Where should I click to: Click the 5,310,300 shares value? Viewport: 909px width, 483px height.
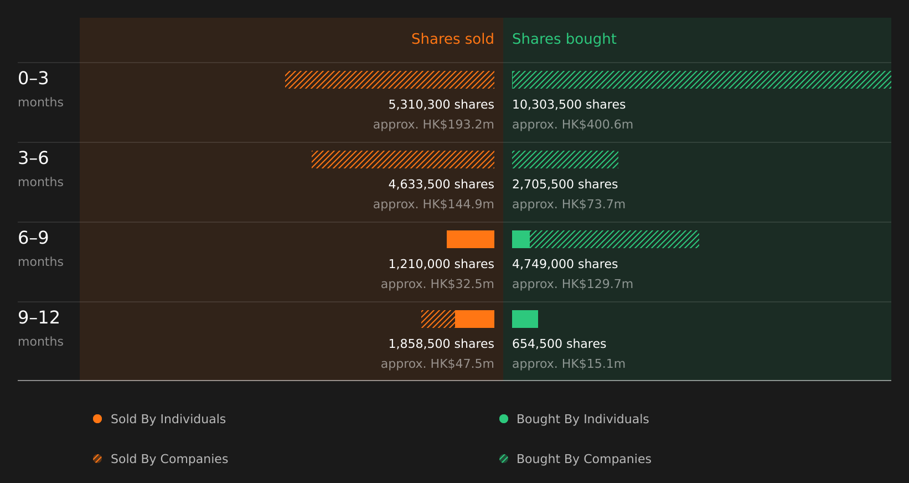click(441, 105)
